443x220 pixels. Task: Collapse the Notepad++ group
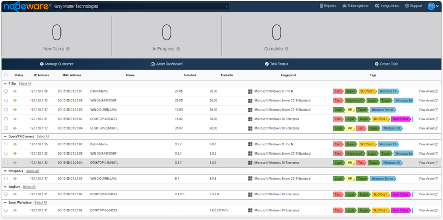[x=5, y=171]
